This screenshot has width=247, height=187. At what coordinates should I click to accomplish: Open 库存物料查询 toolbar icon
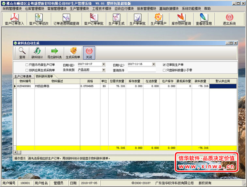181,19
